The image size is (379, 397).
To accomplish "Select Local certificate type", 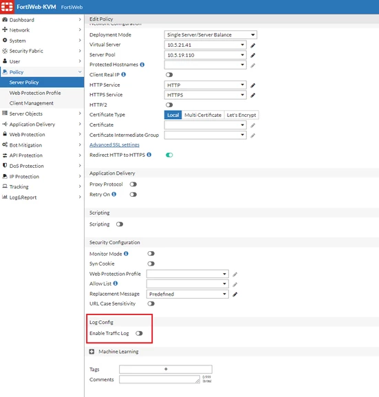I will [173, 115].
